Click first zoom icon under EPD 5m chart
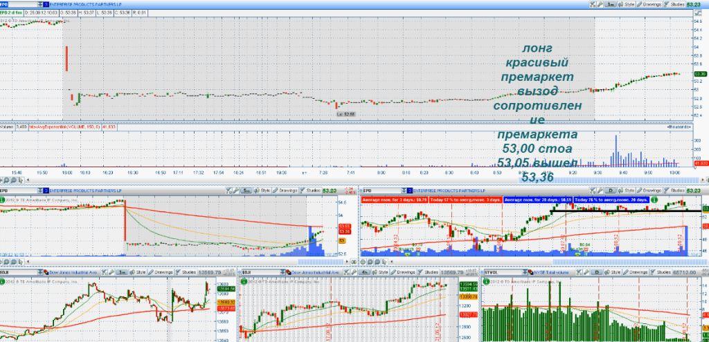709x342 pixels. pos(6,262)
